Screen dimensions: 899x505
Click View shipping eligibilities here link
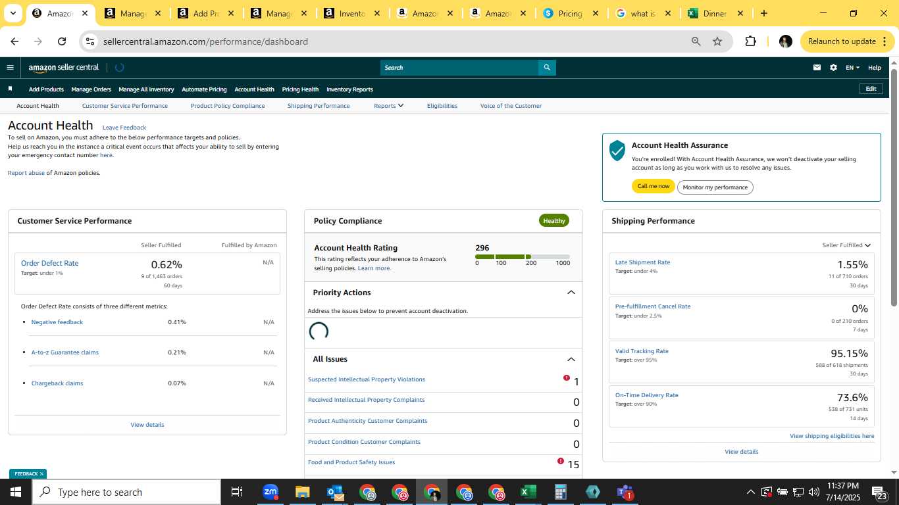[x=832, y=436]
